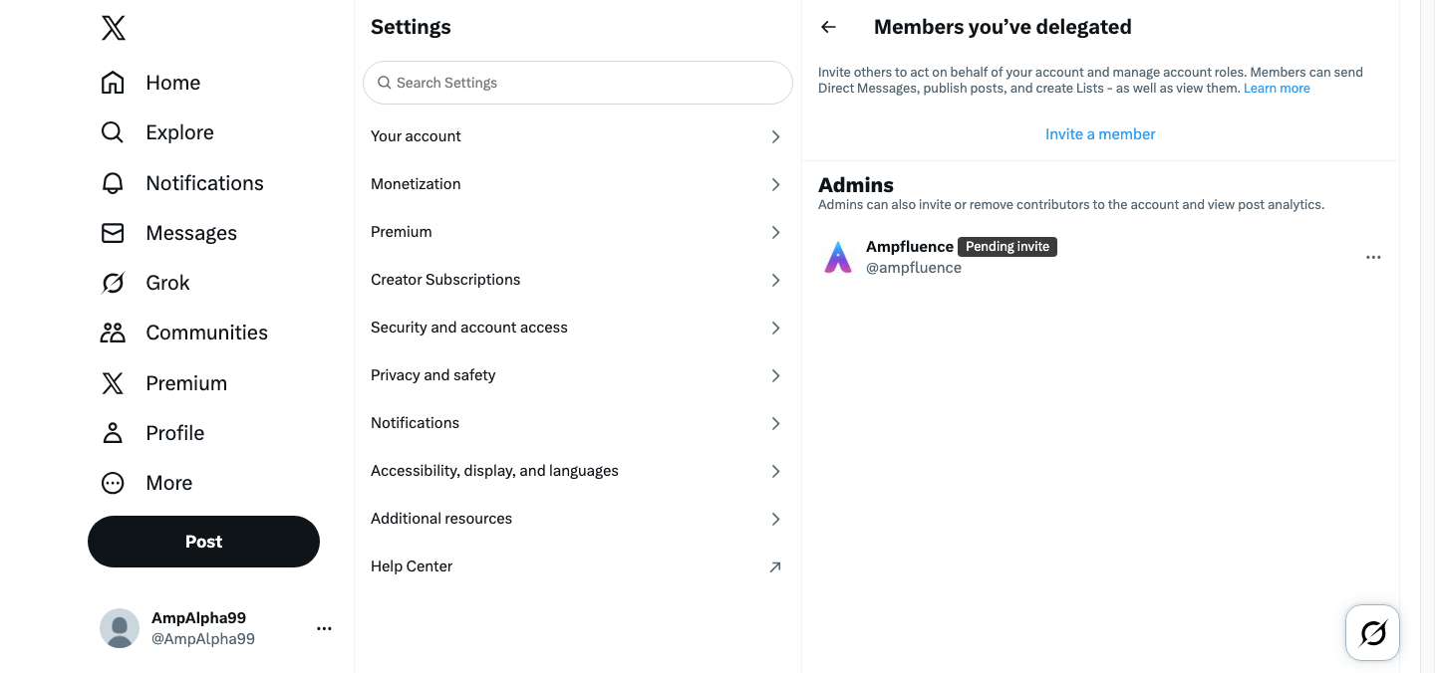Click the Post button

click(203, 542)
